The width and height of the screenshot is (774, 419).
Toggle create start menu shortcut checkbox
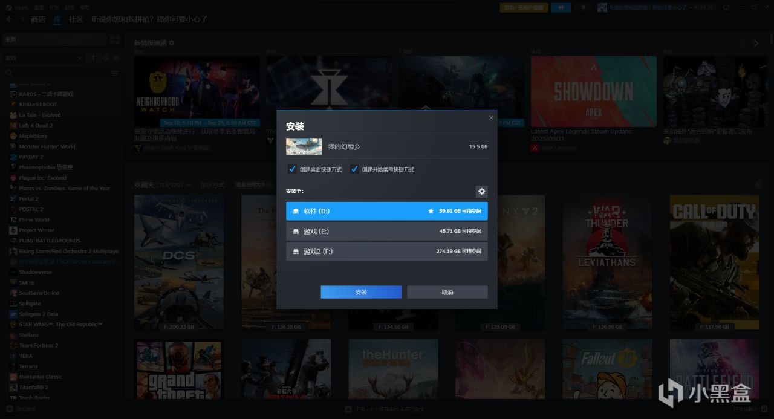355,169
